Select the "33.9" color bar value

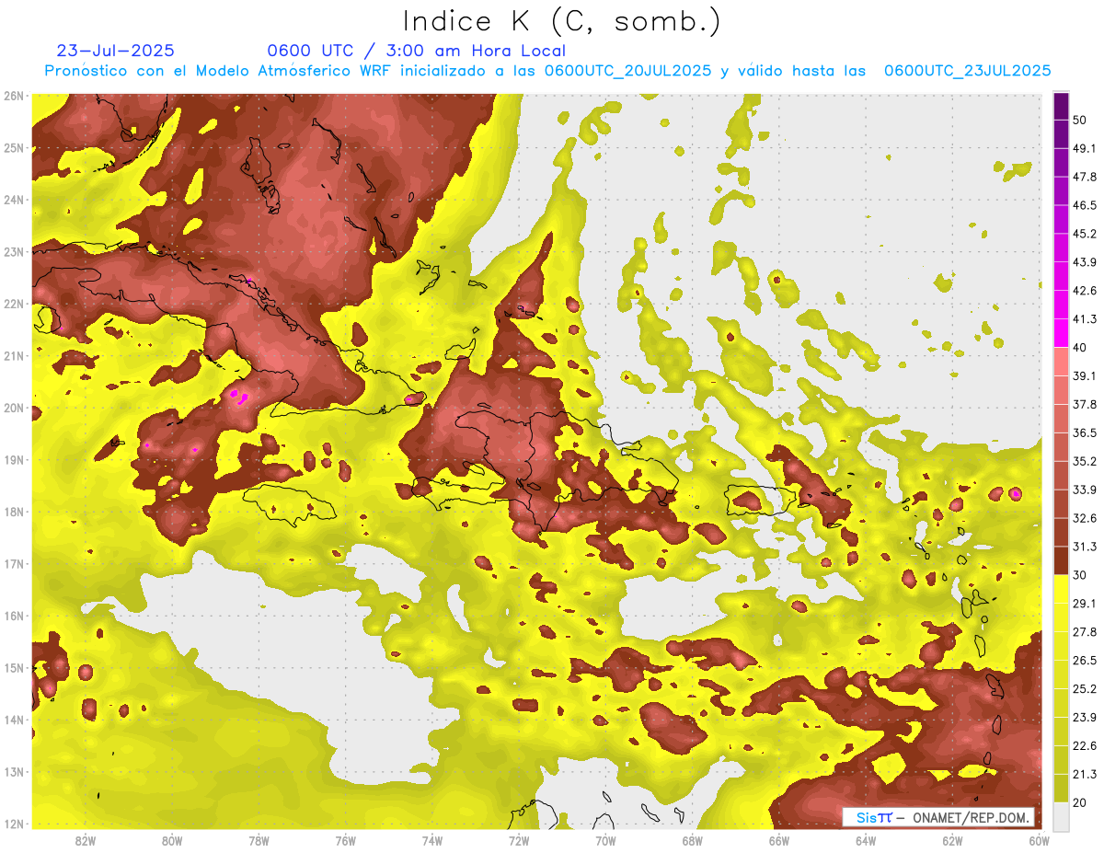(1085, 490)
